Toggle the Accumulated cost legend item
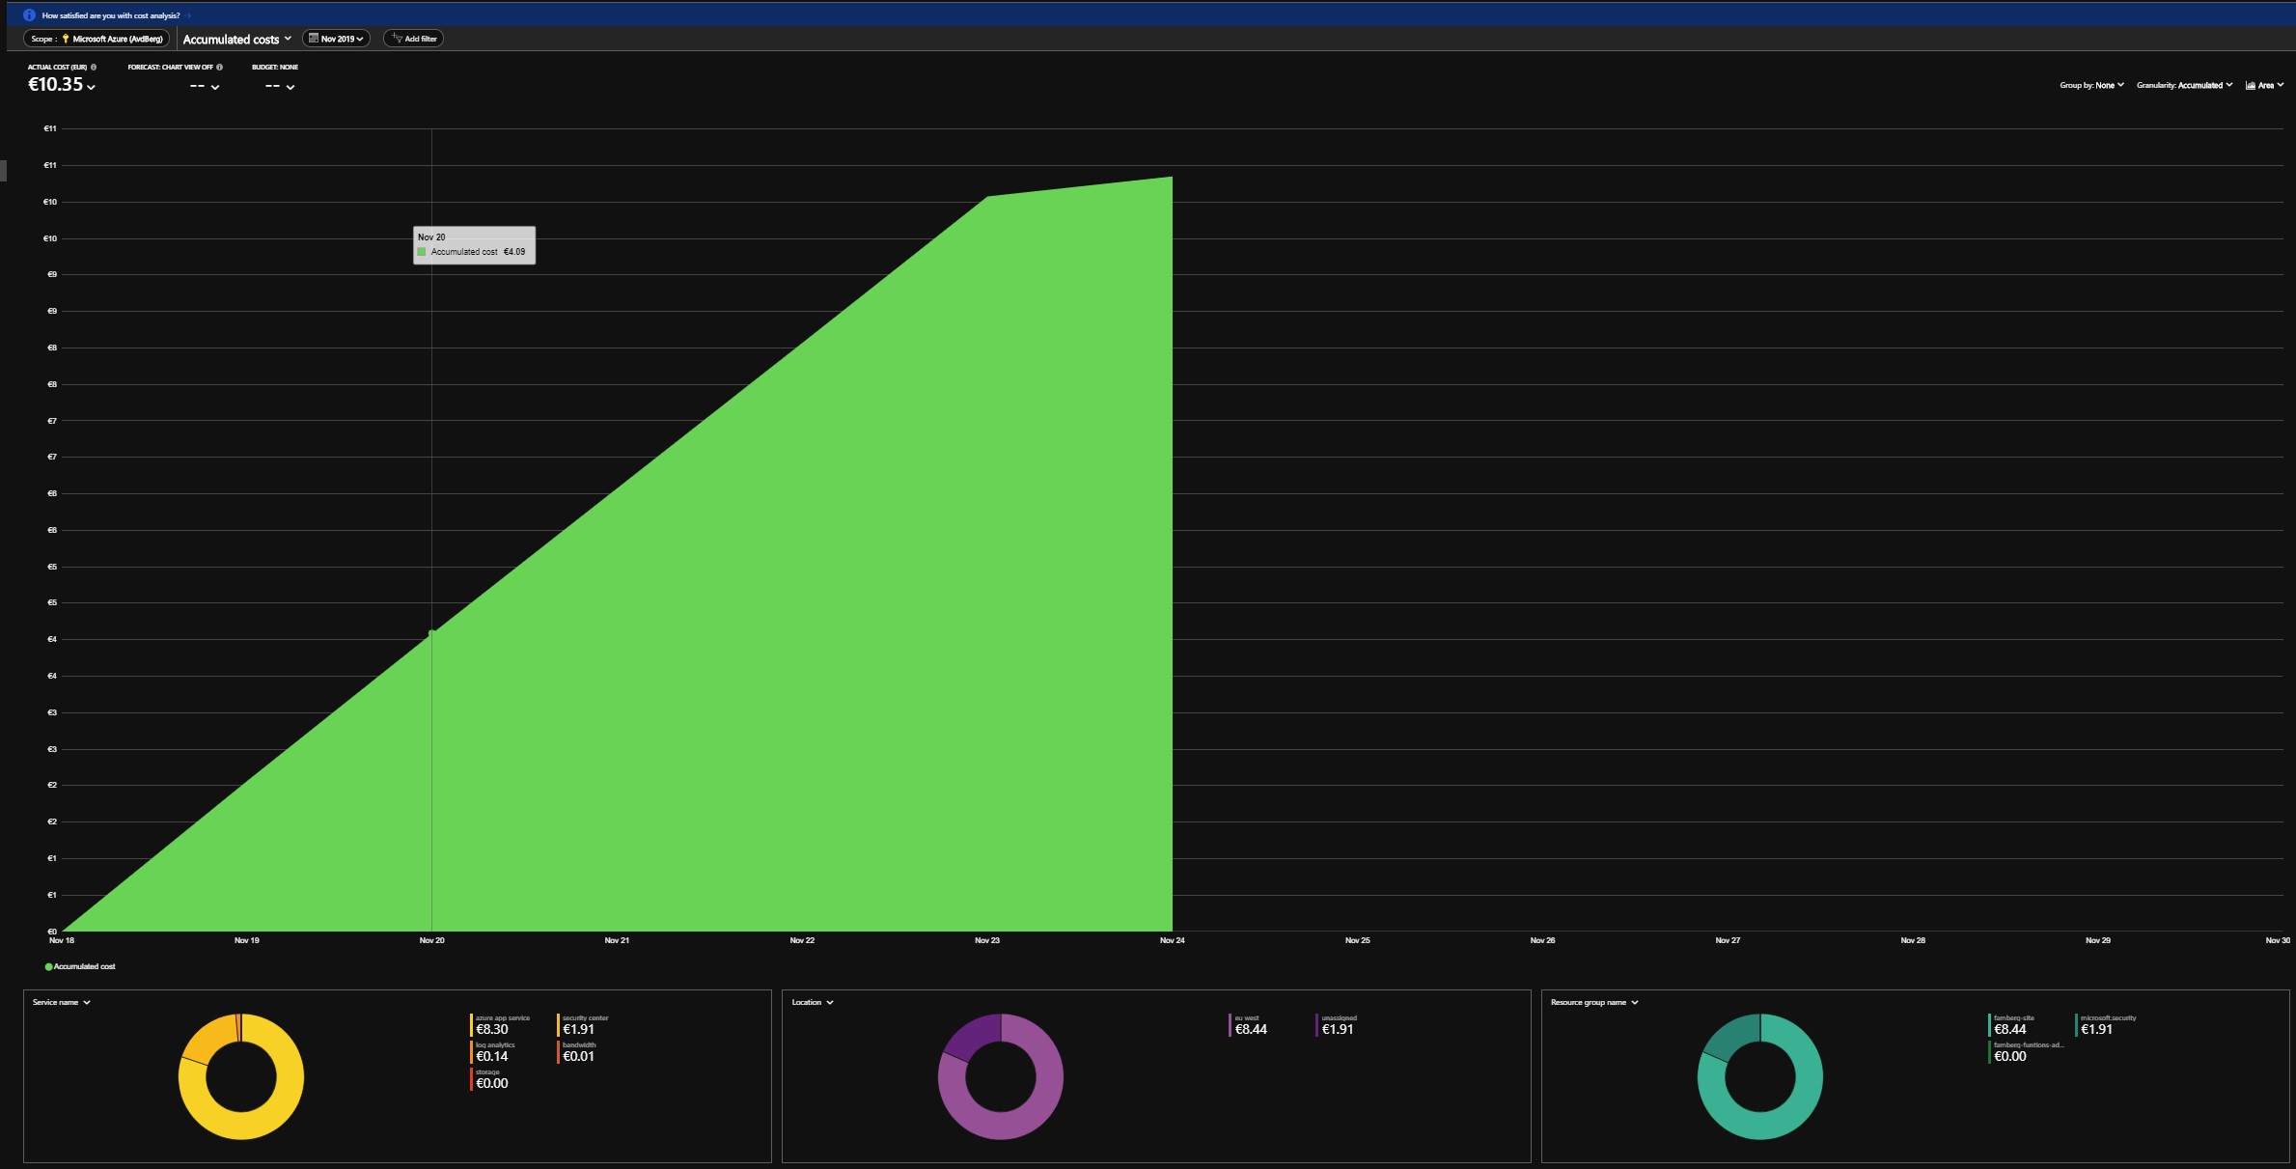2296x1169 pixels. pyautogui.click(x=81, y=966)
